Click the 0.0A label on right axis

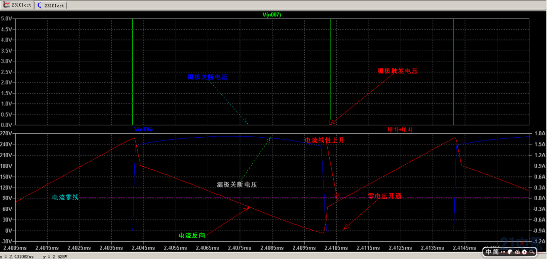540,198
